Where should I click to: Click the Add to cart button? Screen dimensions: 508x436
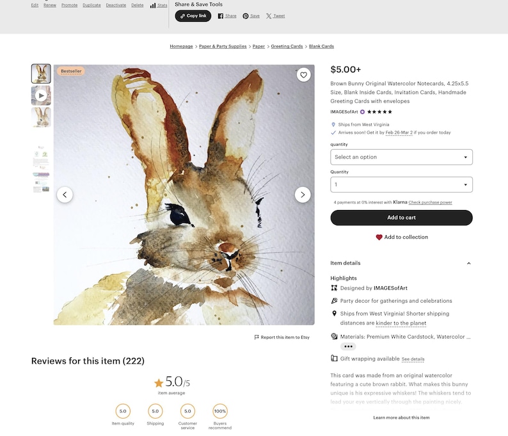pos(401,218)
